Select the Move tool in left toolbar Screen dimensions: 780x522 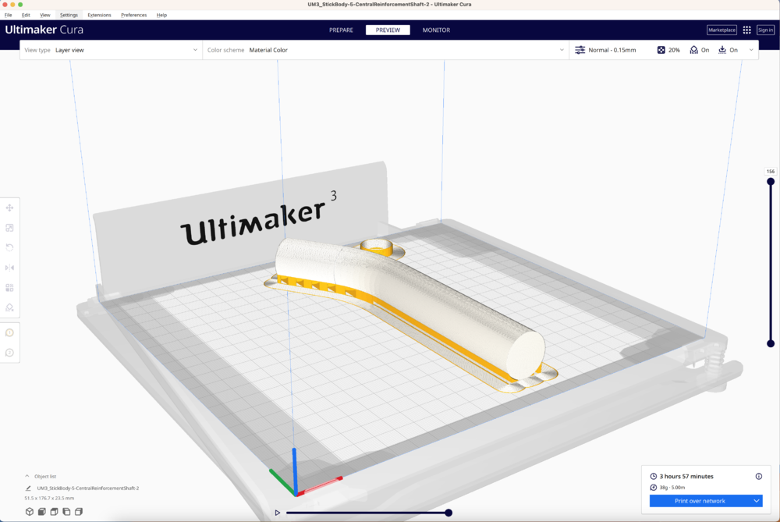point(9,208)
